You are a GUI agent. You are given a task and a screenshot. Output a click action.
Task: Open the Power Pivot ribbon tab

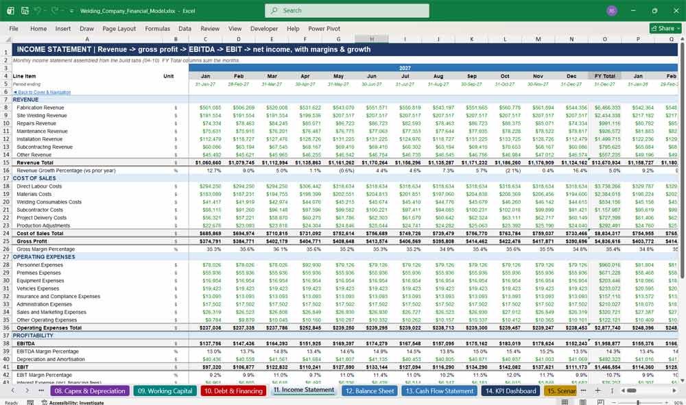(324, 28)
